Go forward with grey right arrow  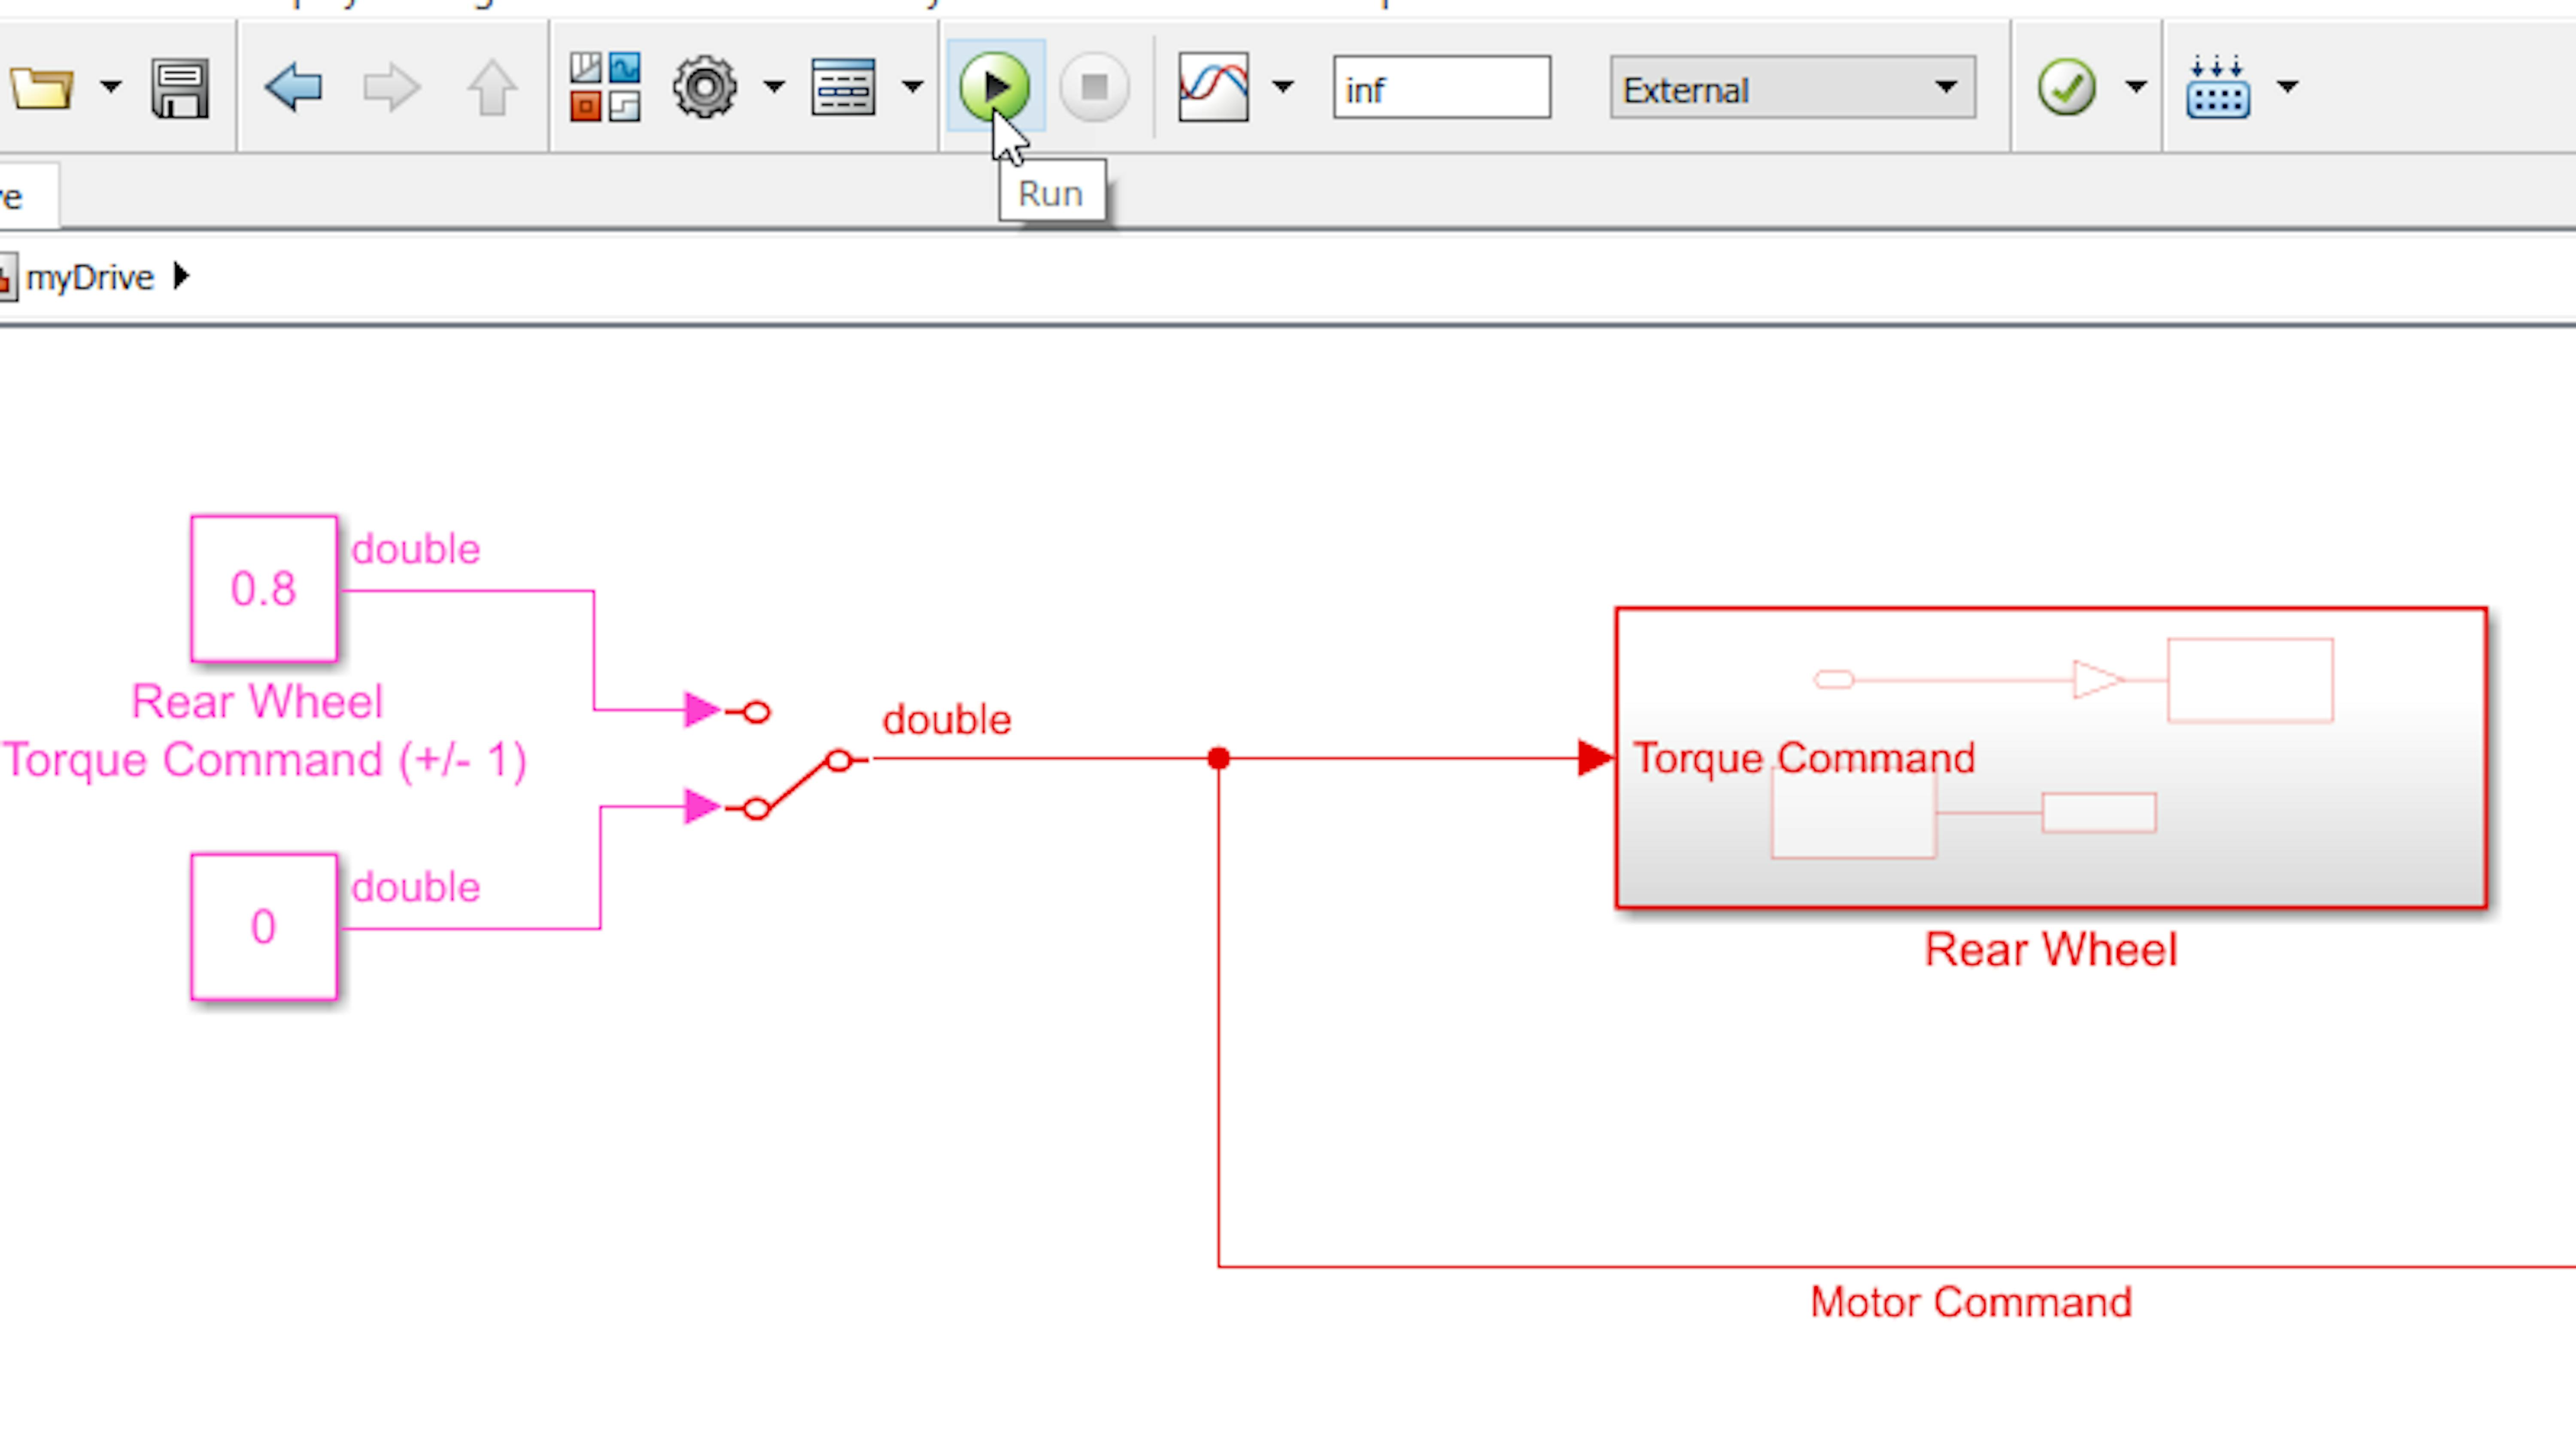pyautogui.click(x=391, y=88)
